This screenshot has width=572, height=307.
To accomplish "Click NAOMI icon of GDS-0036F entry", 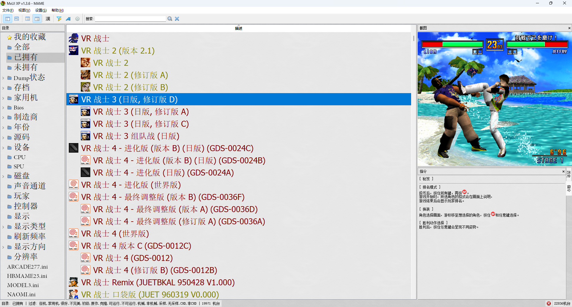I will click(x=74, y=197).
